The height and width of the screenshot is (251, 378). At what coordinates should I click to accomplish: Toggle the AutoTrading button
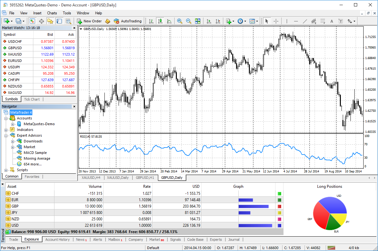point(127,21)
